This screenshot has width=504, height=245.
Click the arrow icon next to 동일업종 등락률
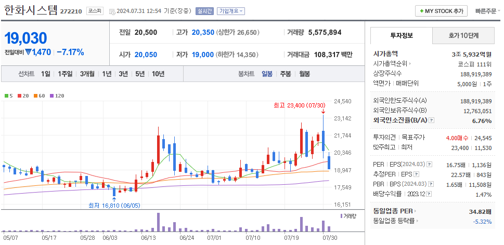point(417,221)
